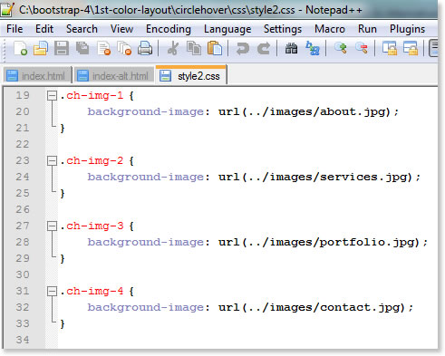Screen dimensions: 445x356
Task: Click the Redo arrow icon
Action: (264, 48)
